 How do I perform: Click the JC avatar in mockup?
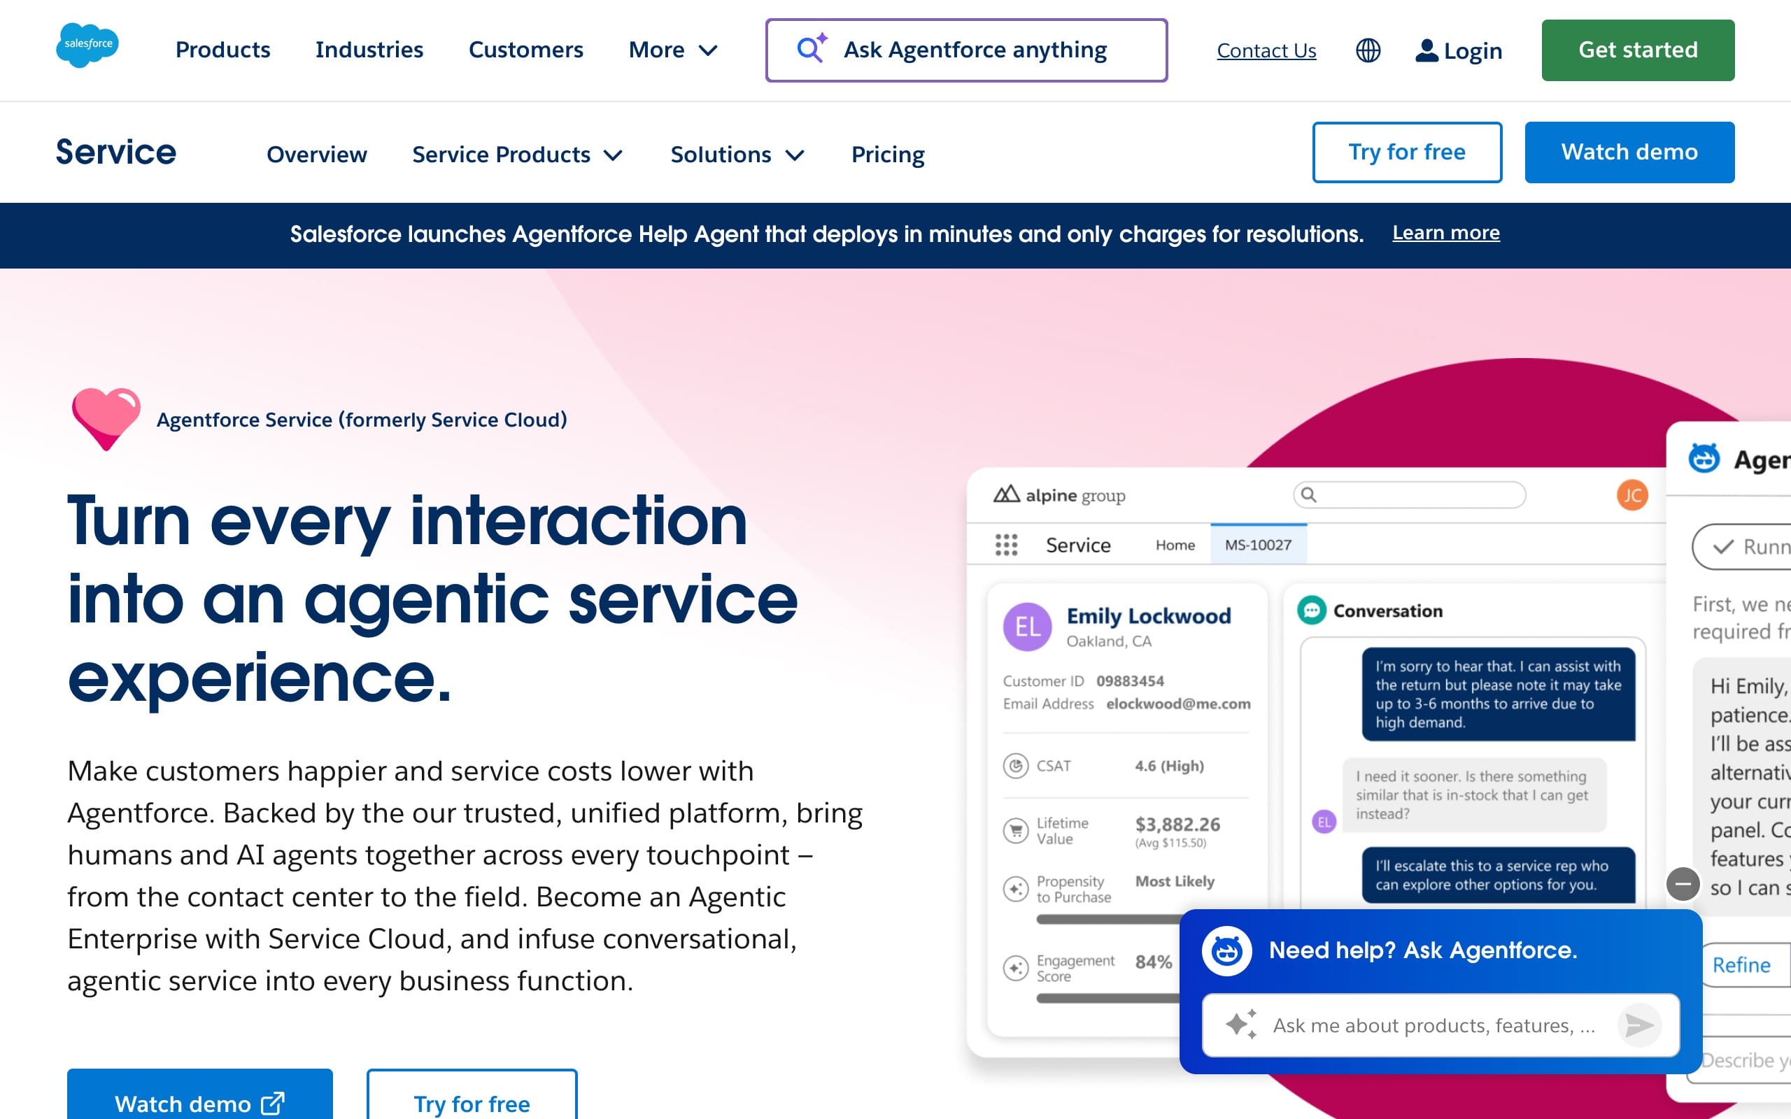[x=1632, y=495]
